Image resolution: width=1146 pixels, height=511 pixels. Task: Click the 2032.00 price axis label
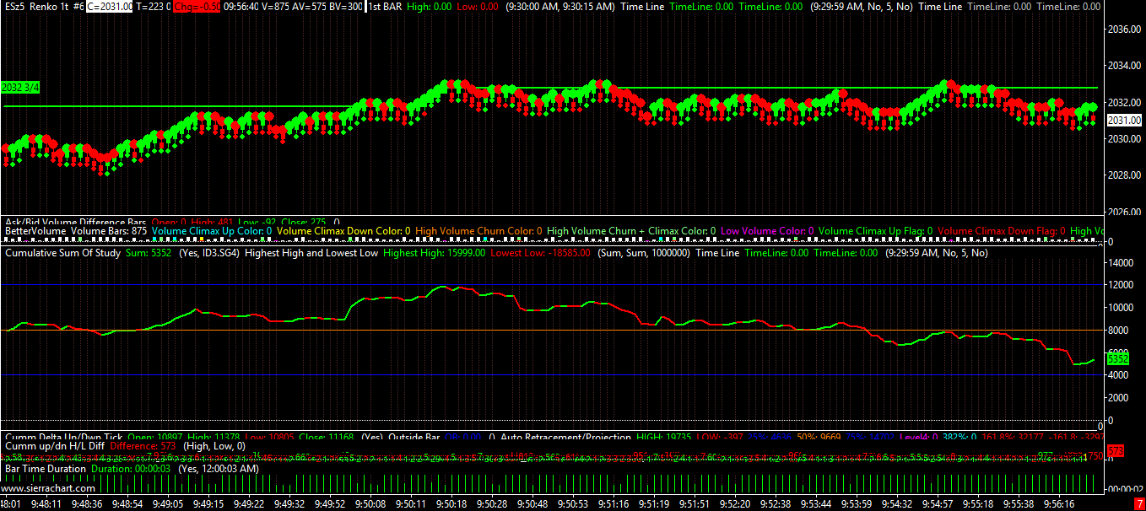1124,102
